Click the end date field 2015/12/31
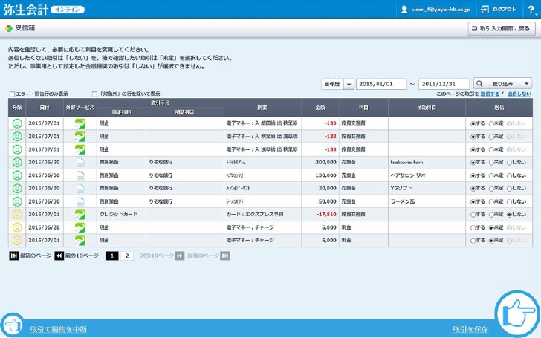 pos(444,84)
